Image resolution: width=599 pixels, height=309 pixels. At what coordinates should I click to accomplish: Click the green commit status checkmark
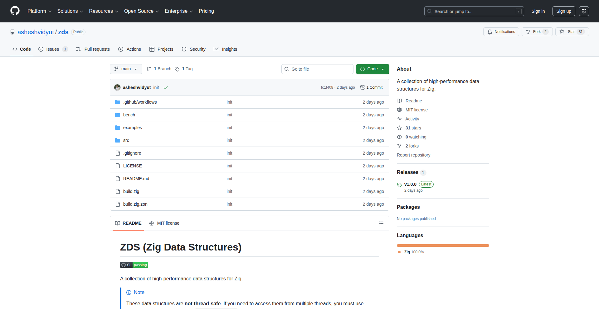point(166,87)
